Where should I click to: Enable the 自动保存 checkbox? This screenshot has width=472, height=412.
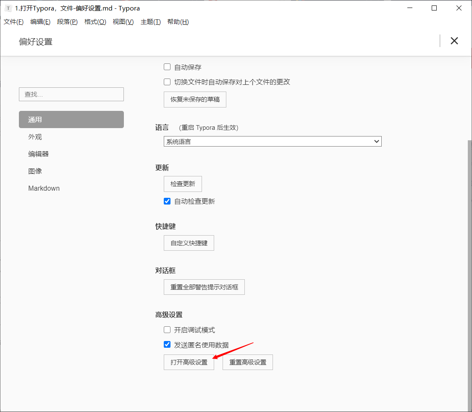tap(167, 67)
